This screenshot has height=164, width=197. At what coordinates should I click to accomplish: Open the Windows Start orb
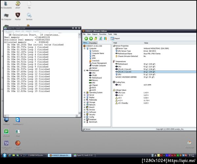(x=5, y=155)
